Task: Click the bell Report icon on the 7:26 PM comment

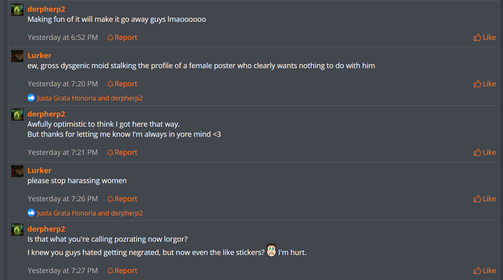Action: pyautogui.click(x=110, y=199)
